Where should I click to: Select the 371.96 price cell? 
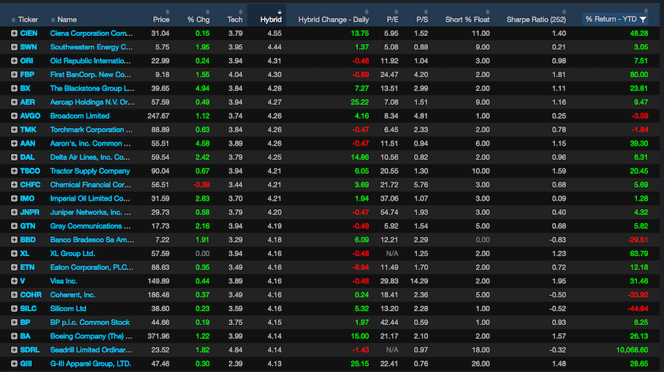pyautogui.click(x=159, y=336)
